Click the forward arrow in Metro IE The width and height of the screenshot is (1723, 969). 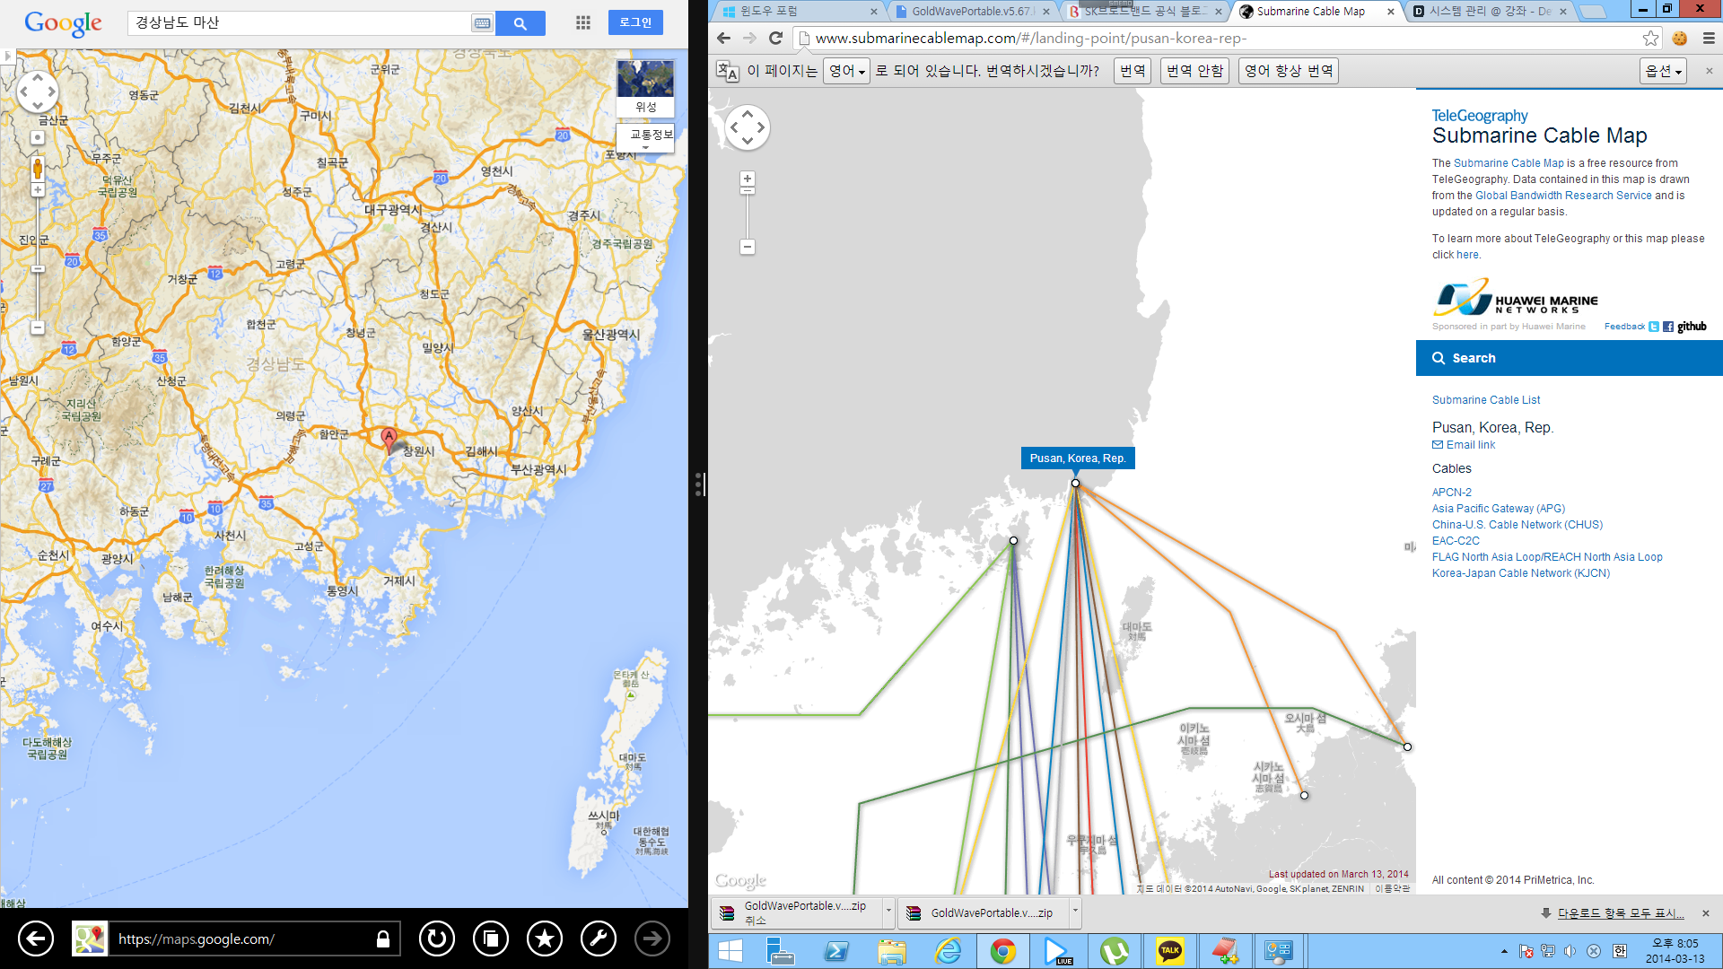click(x=652, y=938)
